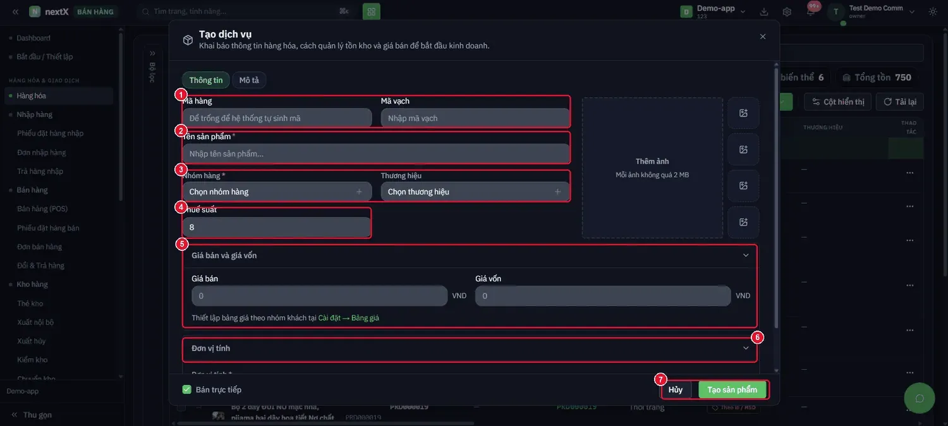Tick the Bán trực tiếp checkbox

tap(186, 389)
